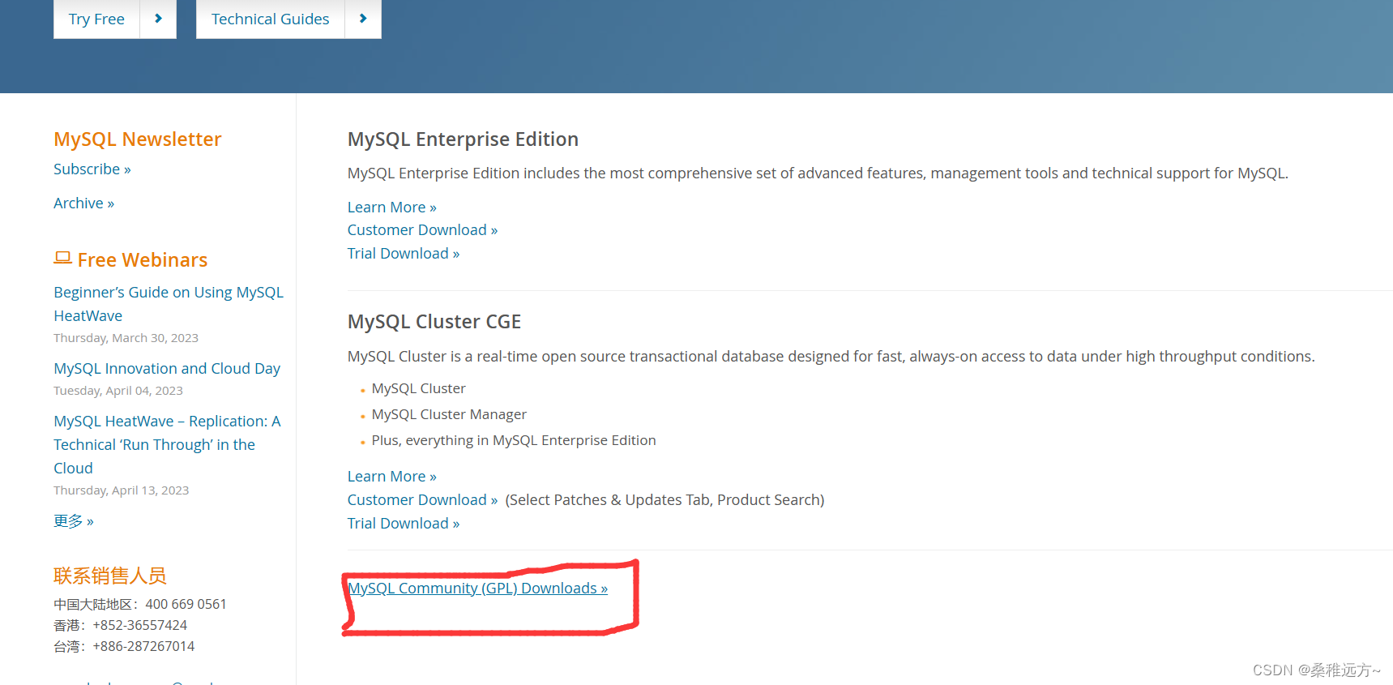Viewport: 1393px width, 685px height.
Task: Open the Technical Guides button
Action: [270, 19]
